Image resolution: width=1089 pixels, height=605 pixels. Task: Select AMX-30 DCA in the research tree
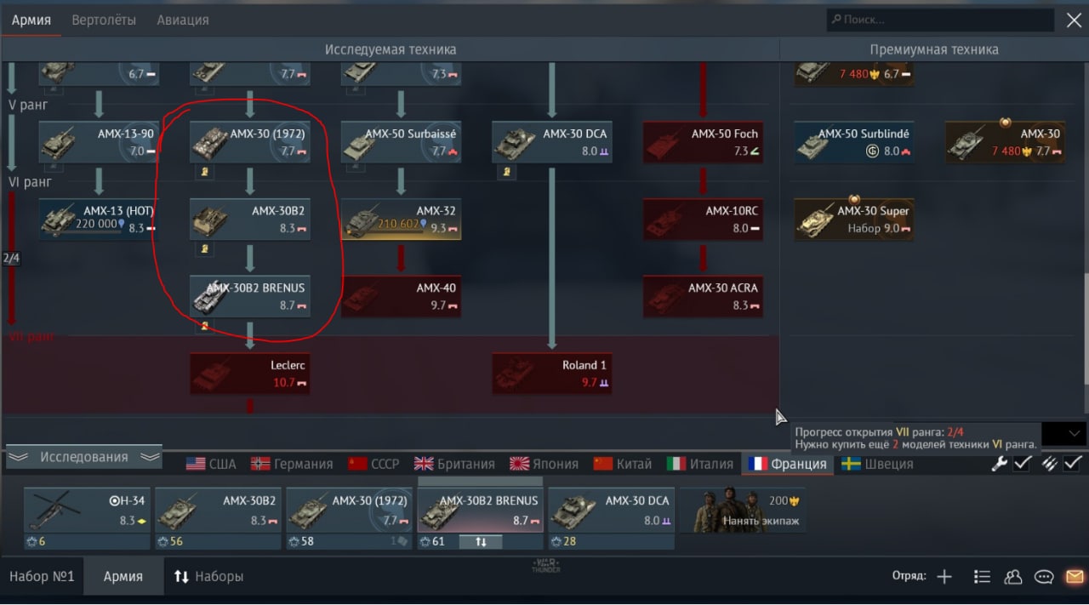click(551, 142)
